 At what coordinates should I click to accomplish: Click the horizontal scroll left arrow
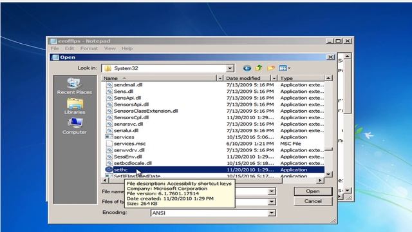(x=104, y=180)
